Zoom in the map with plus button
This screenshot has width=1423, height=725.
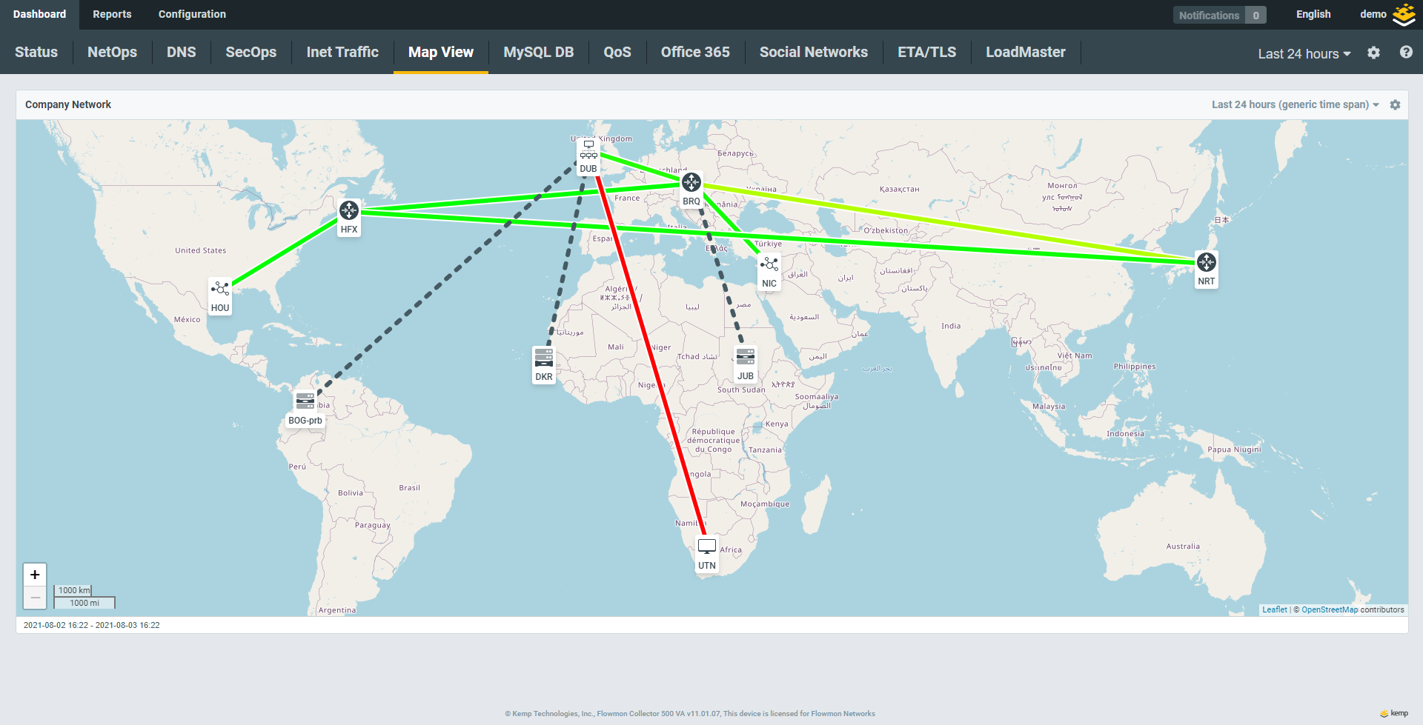coord(35,575)
